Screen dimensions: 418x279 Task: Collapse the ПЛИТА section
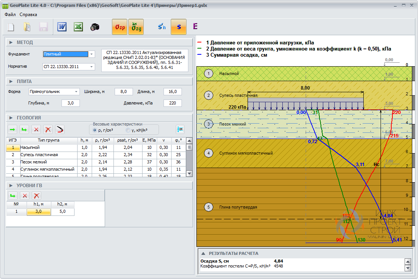pyautogui.click(x=11, y=82)
